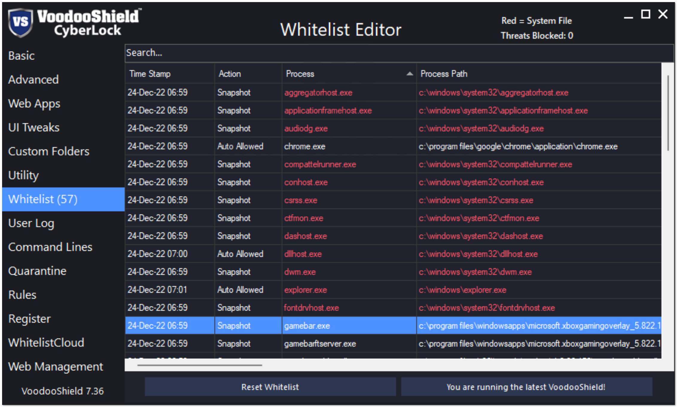Click the VoodooShield VS shield logo
This screenshot has width=677, height=407.
coord(20,23)
